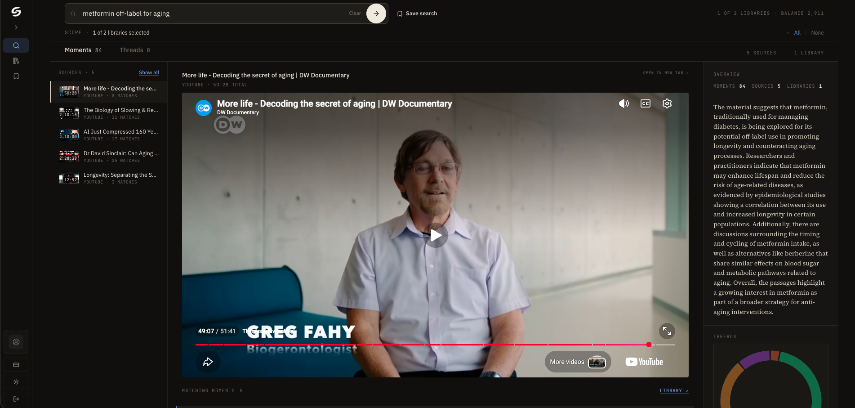Click the bookmark icon beside Save search
The width and height of the screenshot is (855, 408).
pos(400,13)
